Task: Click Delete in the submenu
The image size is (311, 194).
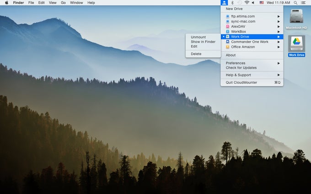Action: [196, 54]
